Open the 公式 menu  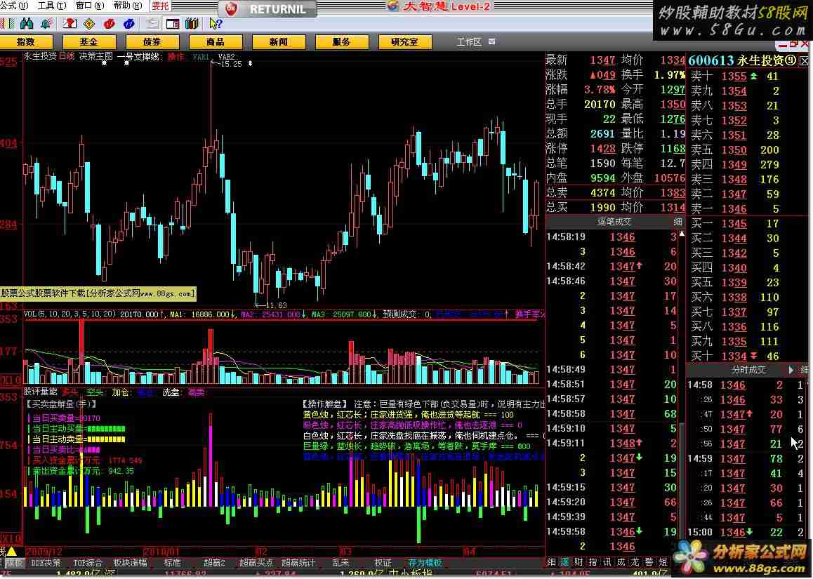coord(14,6)
